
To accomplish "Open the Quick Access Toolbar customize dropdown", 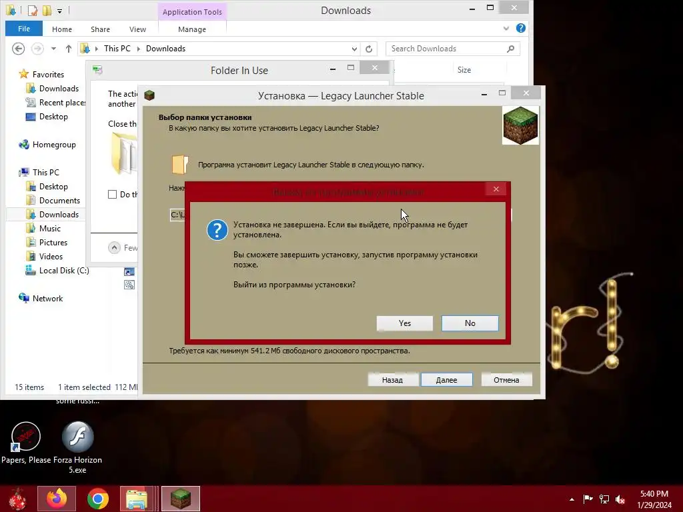I will pyautogui.click(x=59, y=11).
